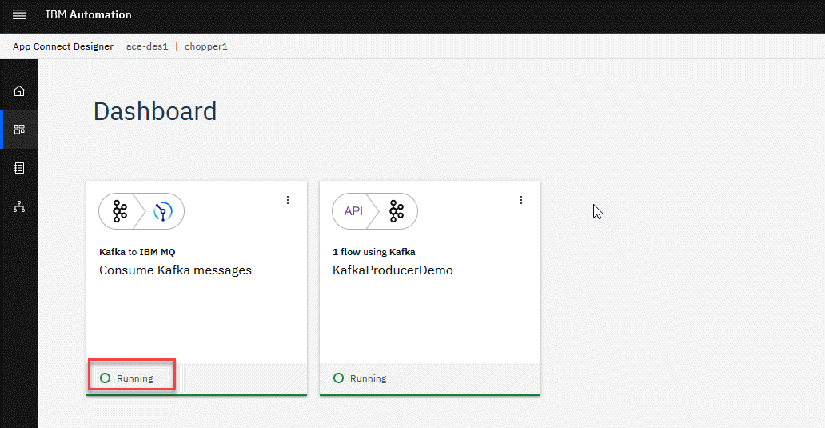
Task: Select the chopper1 breadcrumb item
Action: pos(206,46)
